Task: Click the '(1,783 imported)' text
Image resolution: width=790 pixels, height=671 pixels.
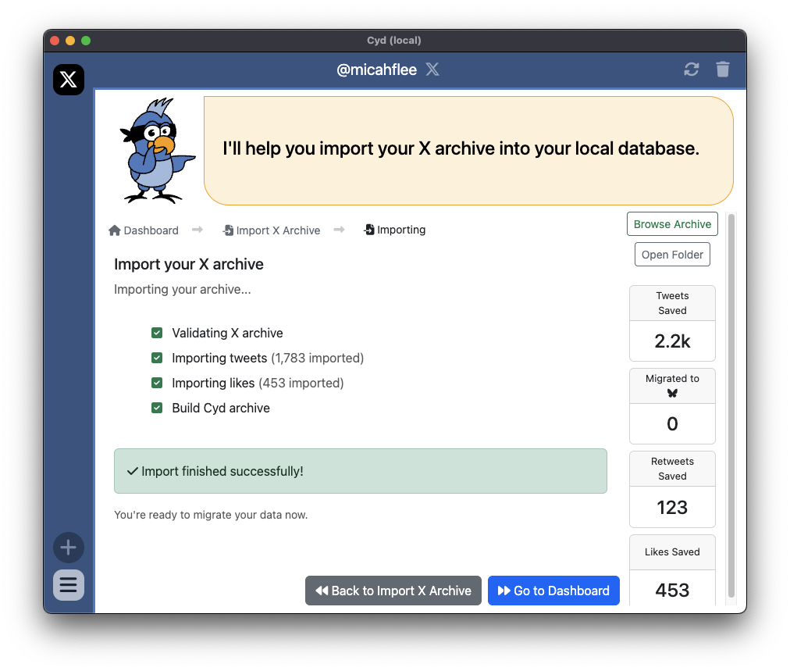Action: (318, 358)
